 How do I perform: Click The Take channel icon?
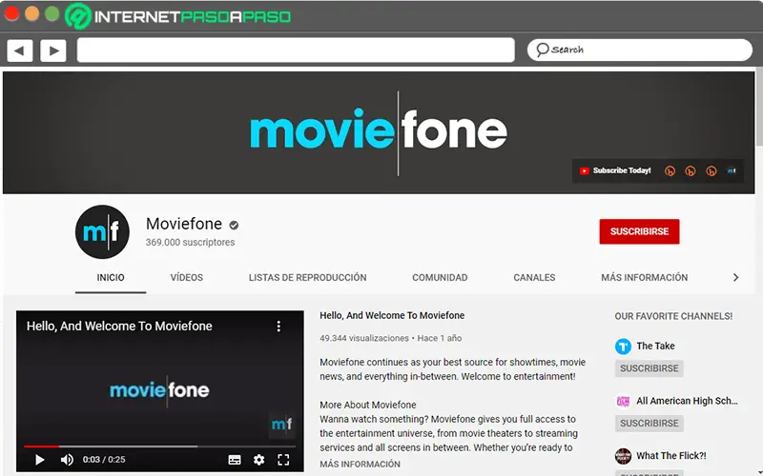click(x=623, y=347)
